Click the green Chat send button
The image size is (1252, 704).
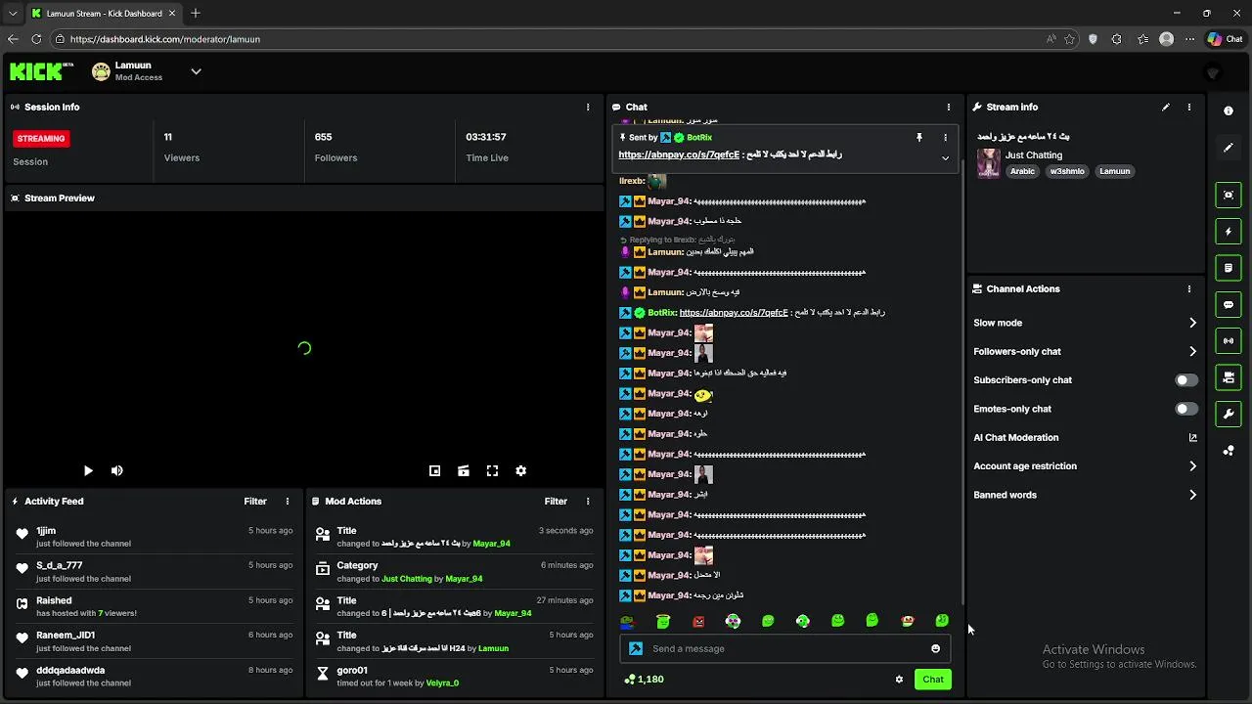point(933,680)
